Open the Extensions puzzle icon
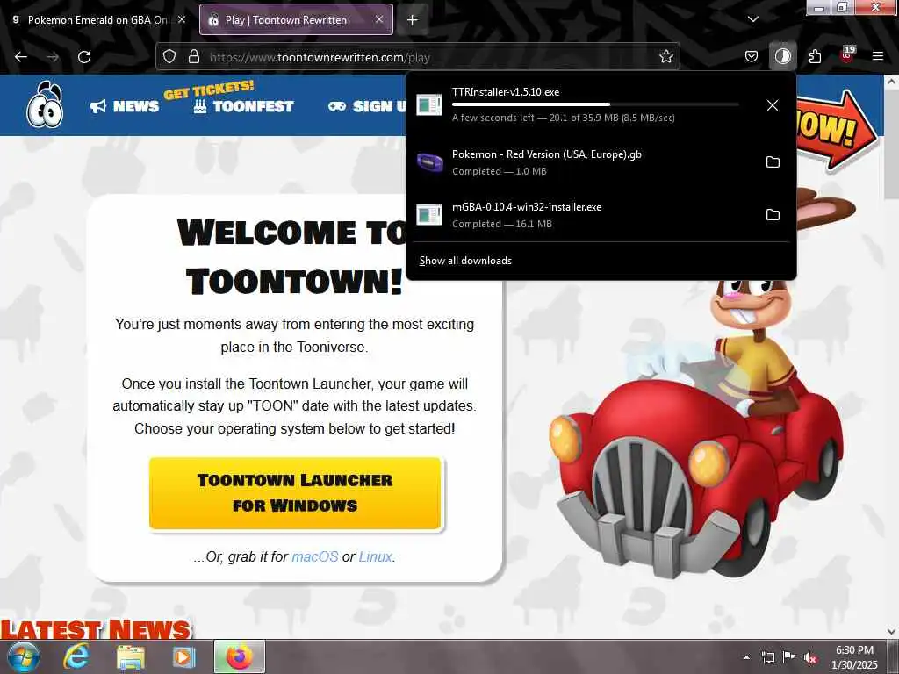This screenshot has height=674, width=899. [815, 57]
